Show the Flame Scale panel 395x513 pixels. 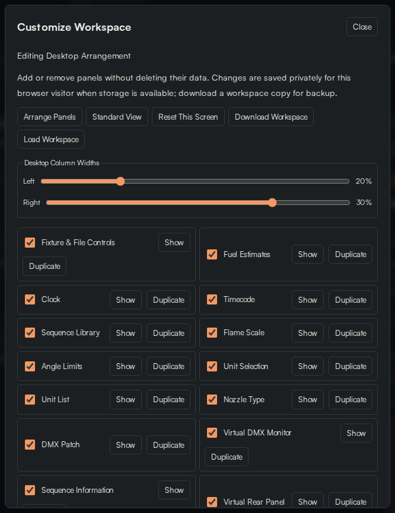pyautogui.click(x=308, y=333)
